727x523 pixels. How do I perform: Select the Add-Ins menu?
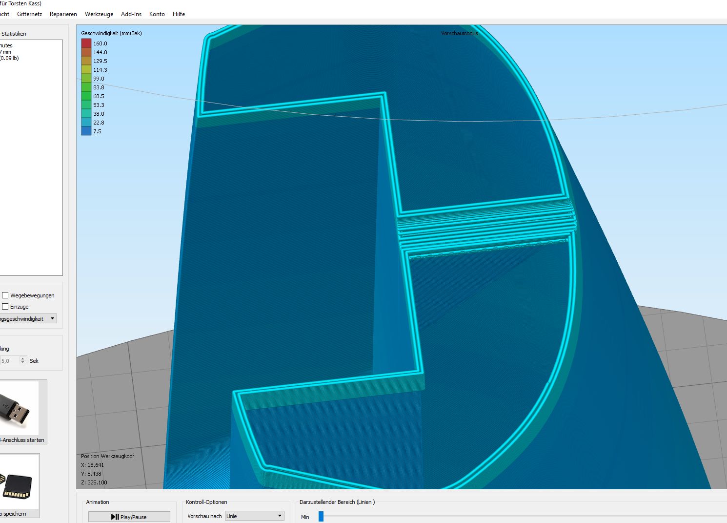131,14
